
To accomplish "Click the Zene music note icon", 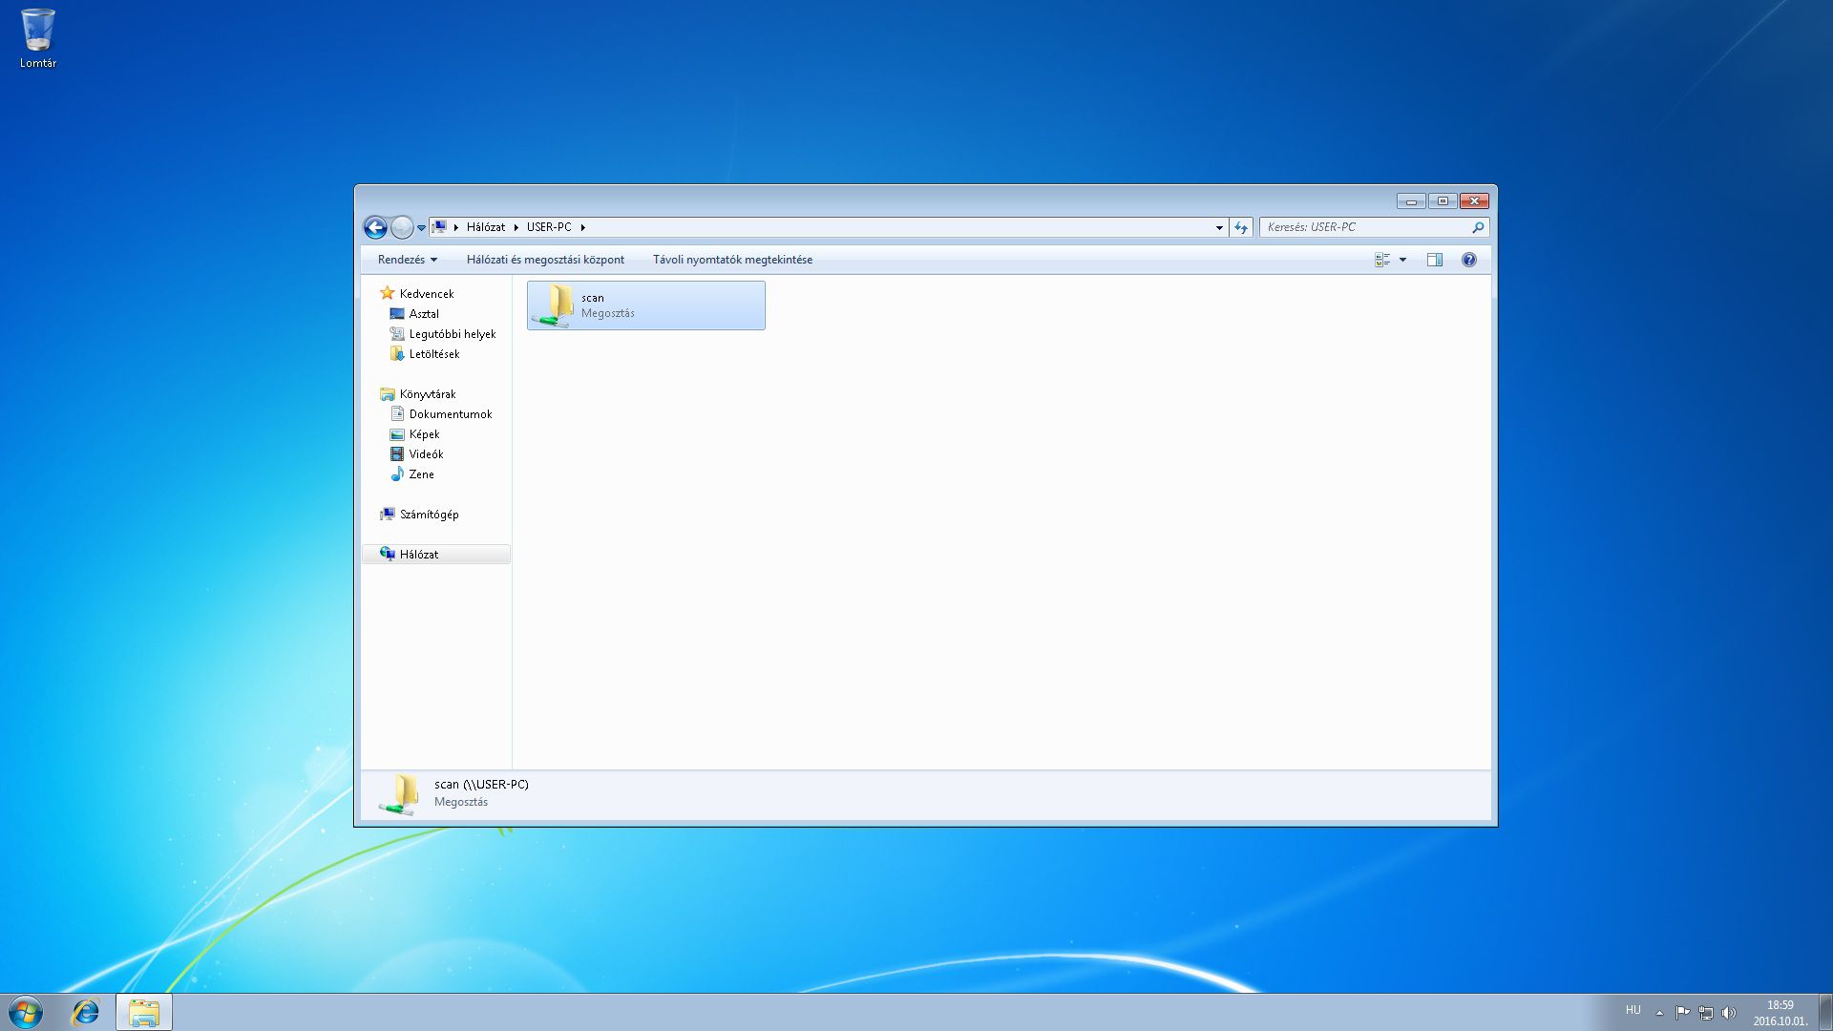I will coord(397,474).
